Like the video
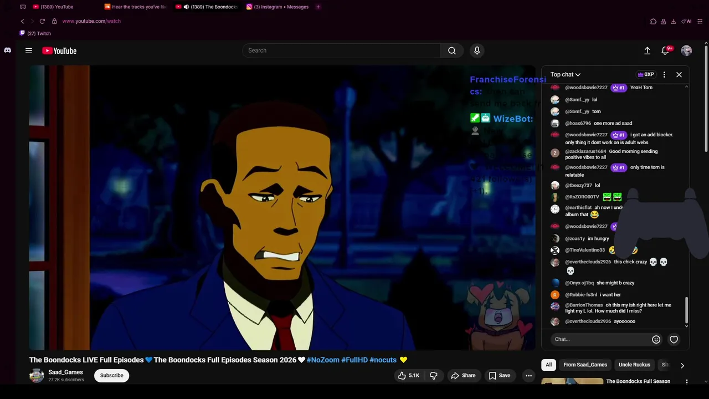This screenshot has width=709, height=399. (x=409, y=376)
